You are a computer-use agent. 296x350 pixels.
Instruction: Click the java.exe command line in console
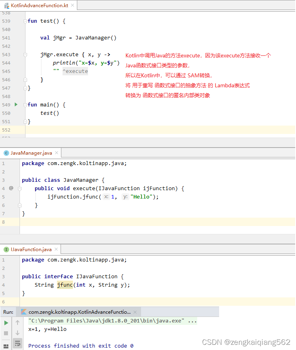point(112,321)
